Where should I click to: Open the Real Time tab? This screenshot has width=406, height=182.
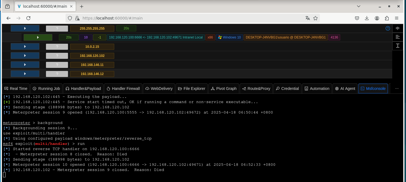coord(16,89)
